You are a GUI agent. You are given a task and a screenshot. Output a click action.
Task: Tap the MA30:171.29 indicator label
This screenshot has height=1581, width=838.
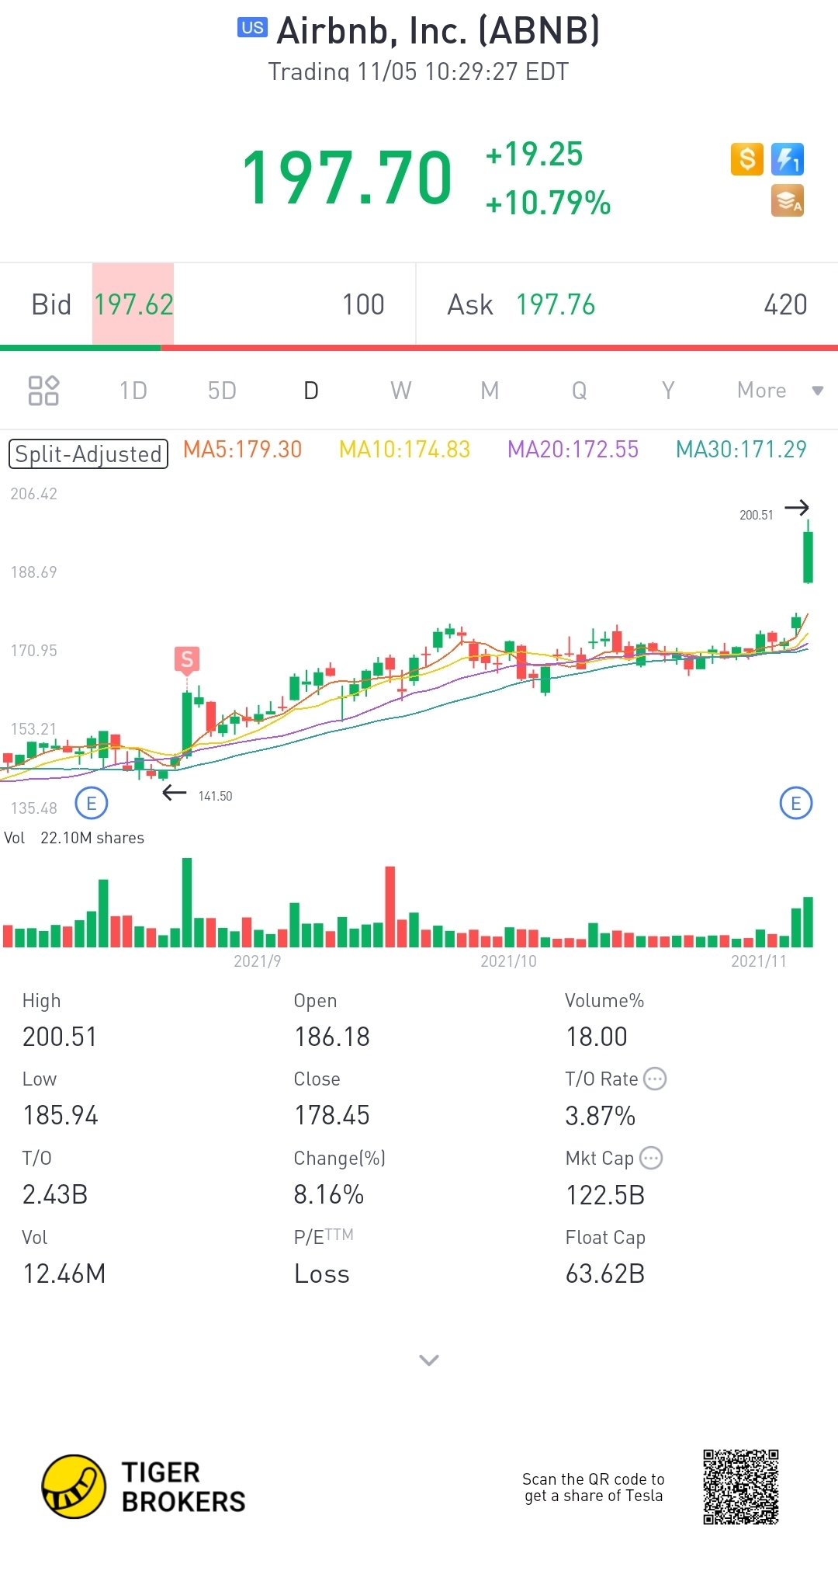[x=741, y=450]
